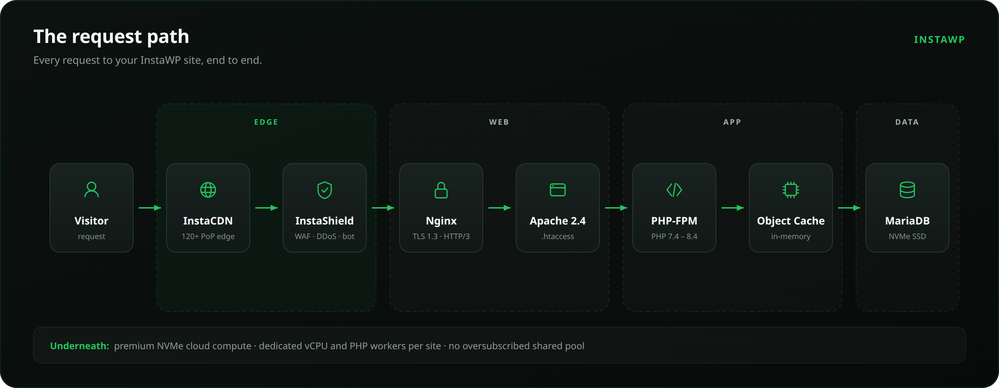
Task: Click the PHP-FPM code brackets icon
Action: tap(674, 190)
